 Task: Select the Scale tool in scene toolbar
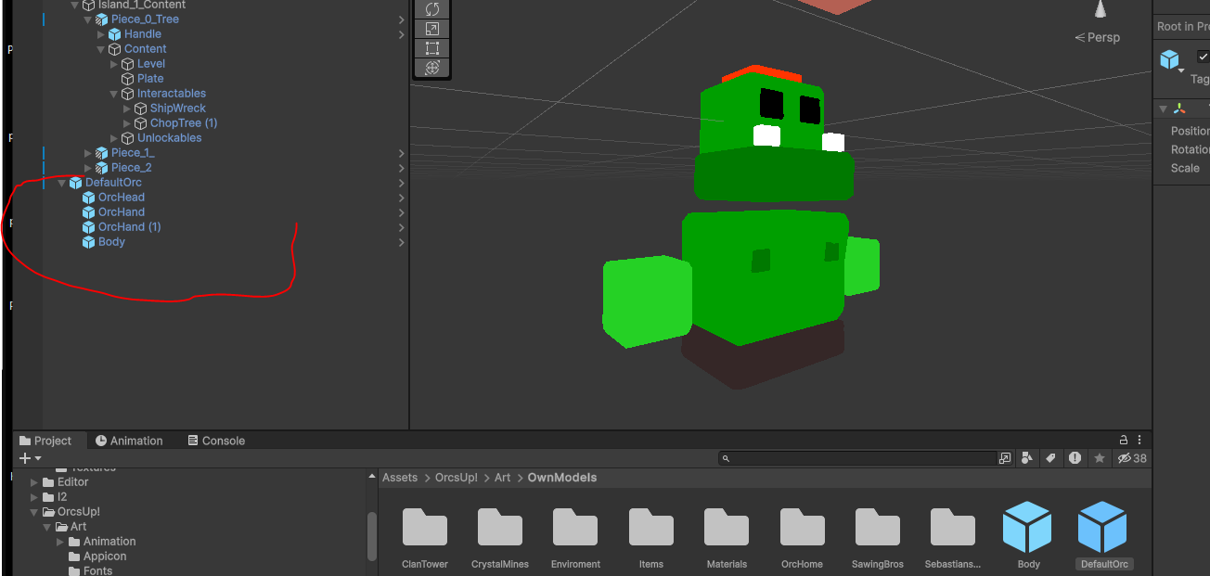431,30
